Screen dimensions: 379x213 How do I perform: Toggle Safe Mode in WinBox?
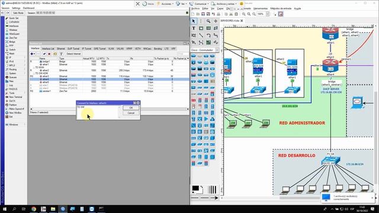click(18, 13)
